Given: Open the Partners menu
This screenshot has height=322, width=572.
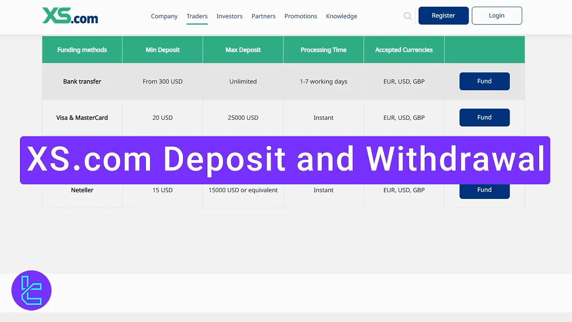Looking at the screenshot, I should click(263, 16).
